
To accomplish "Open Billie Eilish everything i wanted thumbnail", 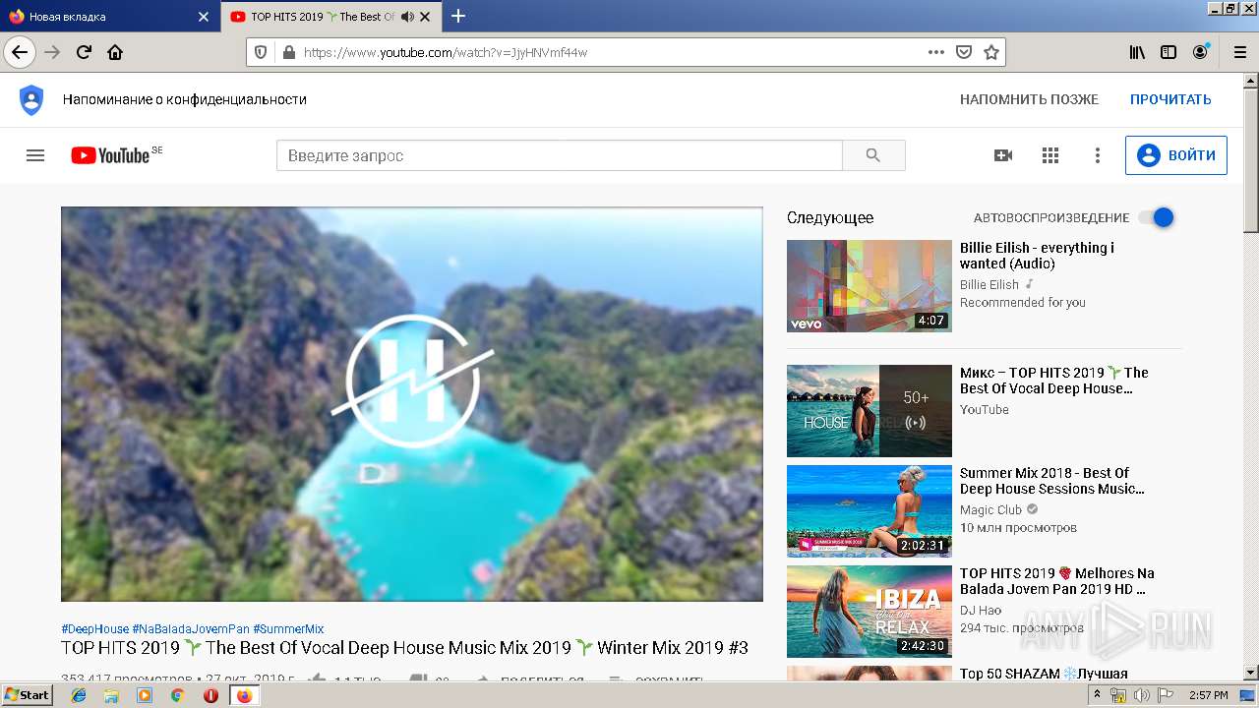I will coord(869,286).
